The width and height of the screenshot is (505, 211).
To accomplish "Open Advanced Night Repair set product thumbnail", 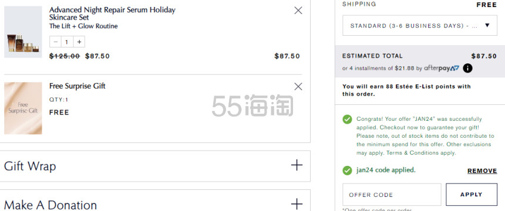I will [x=23, y=32].
